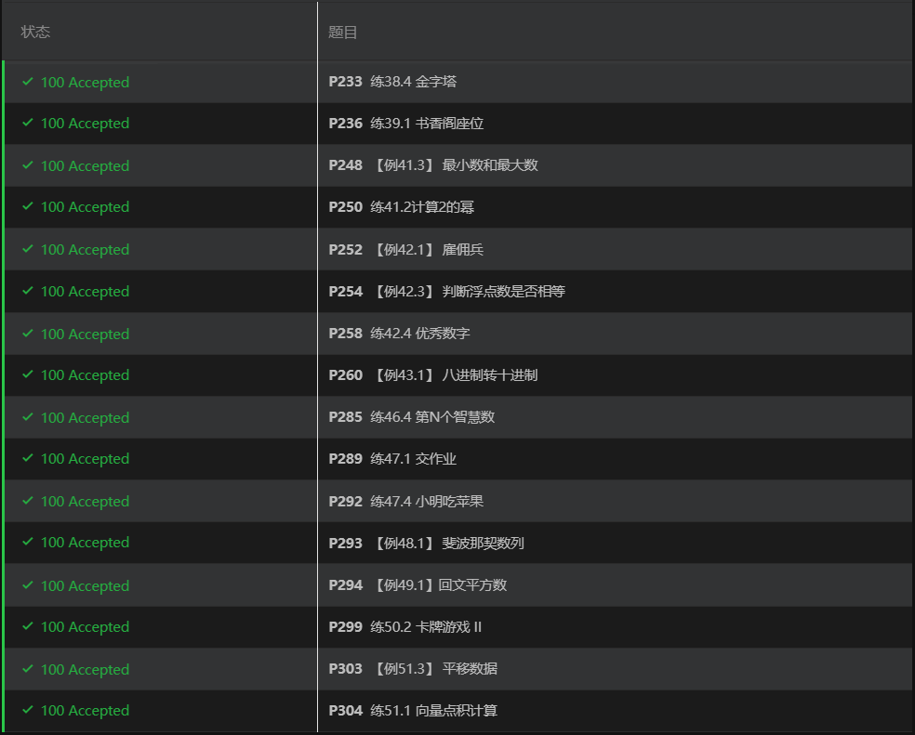Click the checkmark icon in P285 row
The image size is (915, 735).
tap(27, 417)
